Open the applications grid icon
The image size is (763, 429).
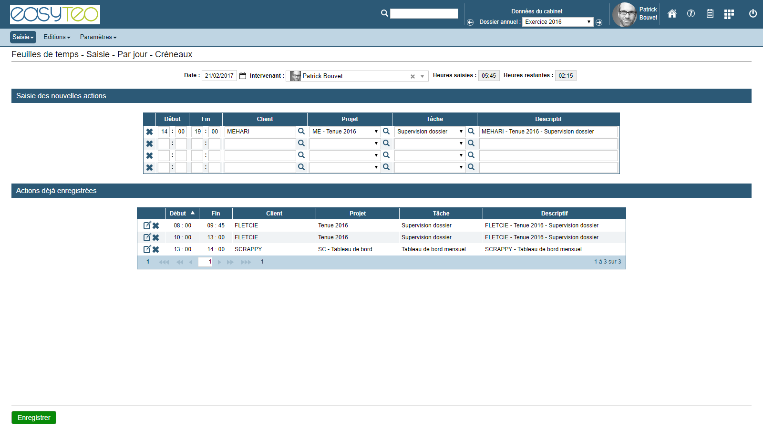[729, 14]
